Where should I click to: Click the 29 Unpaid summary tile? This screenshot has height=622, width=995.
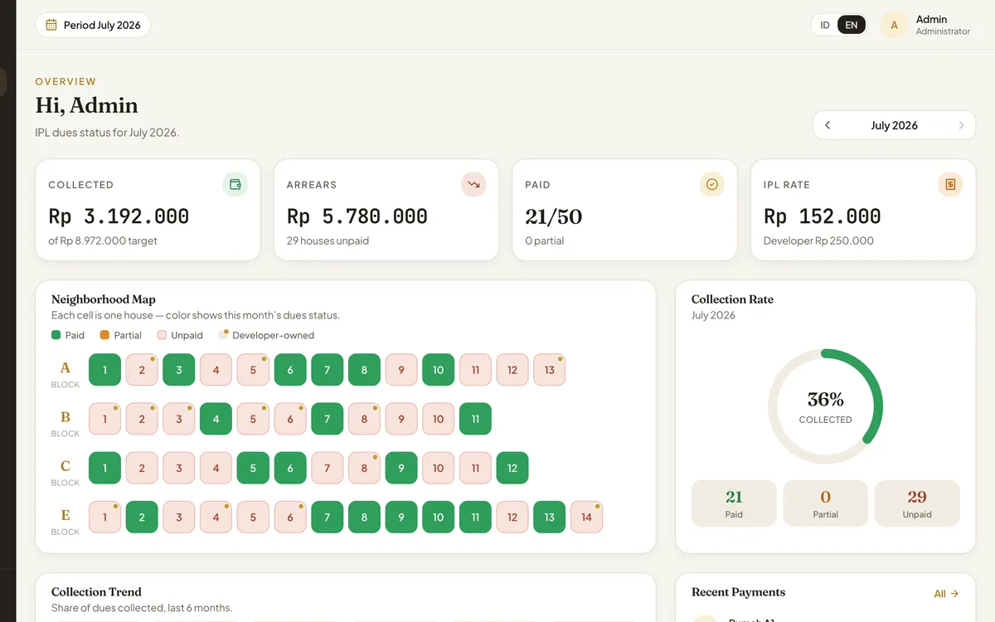[917, 503]
